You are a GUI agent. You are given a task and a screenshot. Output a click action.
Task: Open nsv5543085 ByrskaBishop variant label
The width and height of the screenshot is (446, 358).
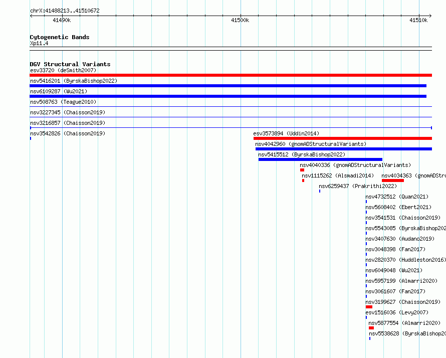405,228
